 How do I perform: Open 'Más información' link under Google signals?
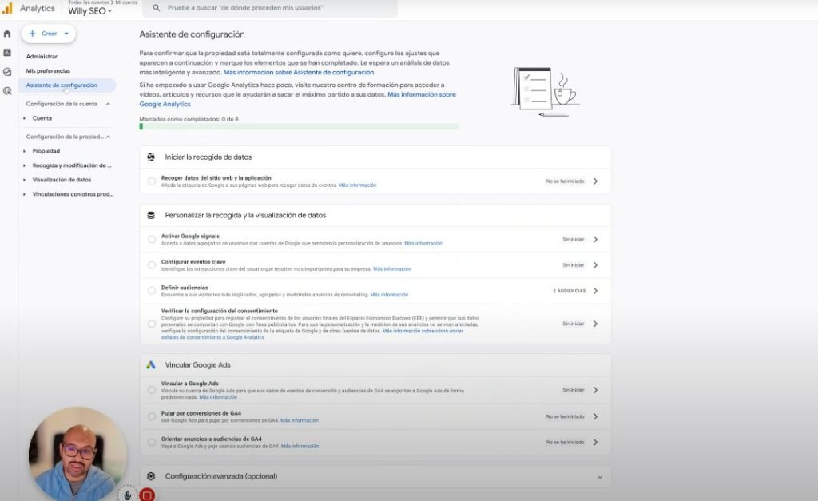423,243
